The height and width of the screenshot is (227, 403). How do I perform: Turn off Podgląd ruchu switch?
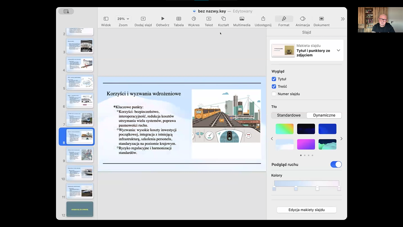pyautogui.click(x=336, y=164)
